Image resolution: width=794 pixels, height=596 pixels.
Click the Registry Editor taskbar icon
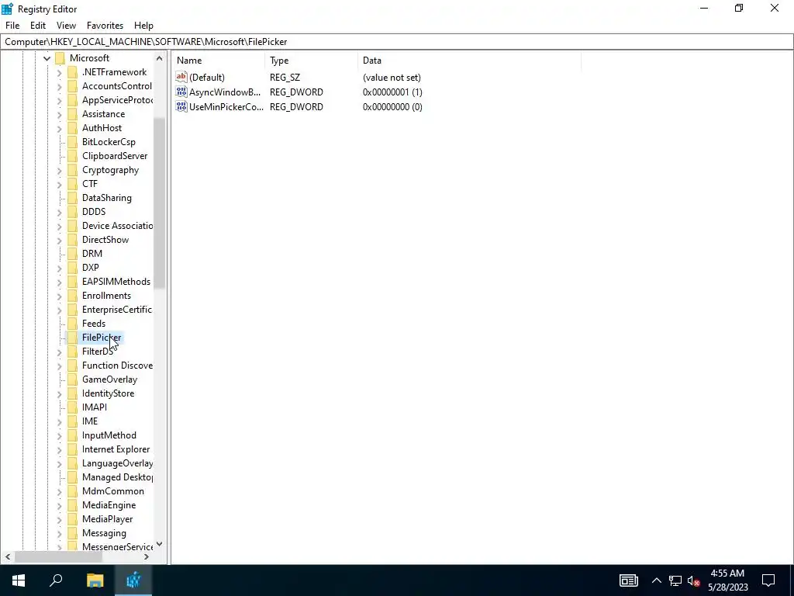point(133,580)
